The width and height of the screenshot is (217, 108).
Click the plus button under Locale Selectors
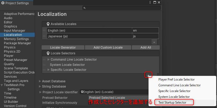coord(149,76)
